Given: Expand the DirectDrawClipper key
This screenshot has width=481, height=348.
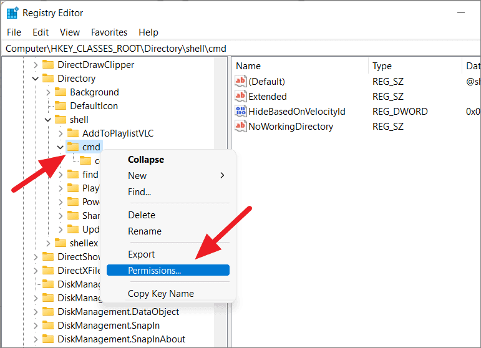Looking at the screenshot, I should 36,65.
